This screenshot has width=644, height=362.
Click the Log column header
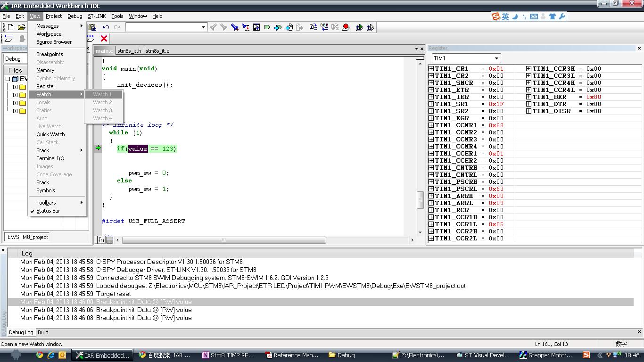click(325, 253)
